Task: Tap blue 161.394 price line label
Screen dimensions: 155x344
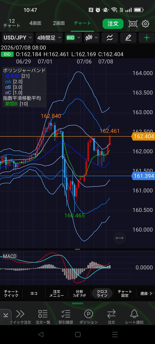Action: pos(143,176)
